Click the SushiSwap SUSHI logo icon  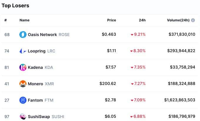tap(23, 116)
